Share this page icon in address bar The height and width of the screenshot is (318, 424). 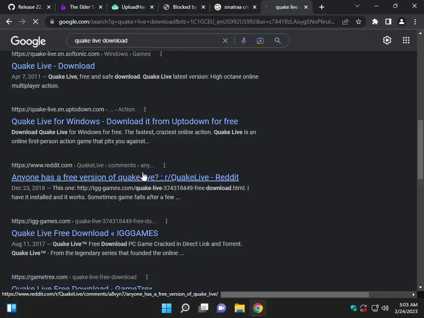point(345,22)
